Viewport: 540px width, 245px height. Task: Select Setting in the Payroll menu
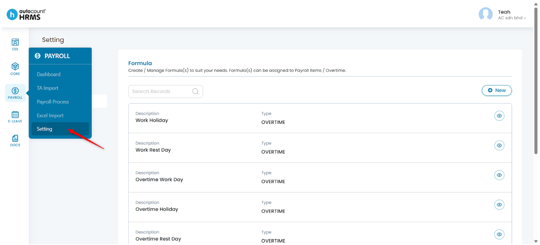point(60,129)
